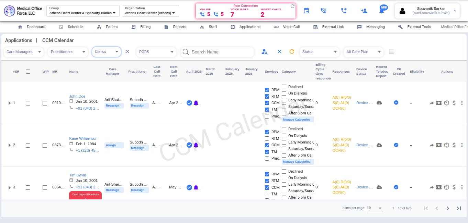This screenshot has width=468, height=223.
Task: Click the orange refresh icon in filters
Action: 292,52
